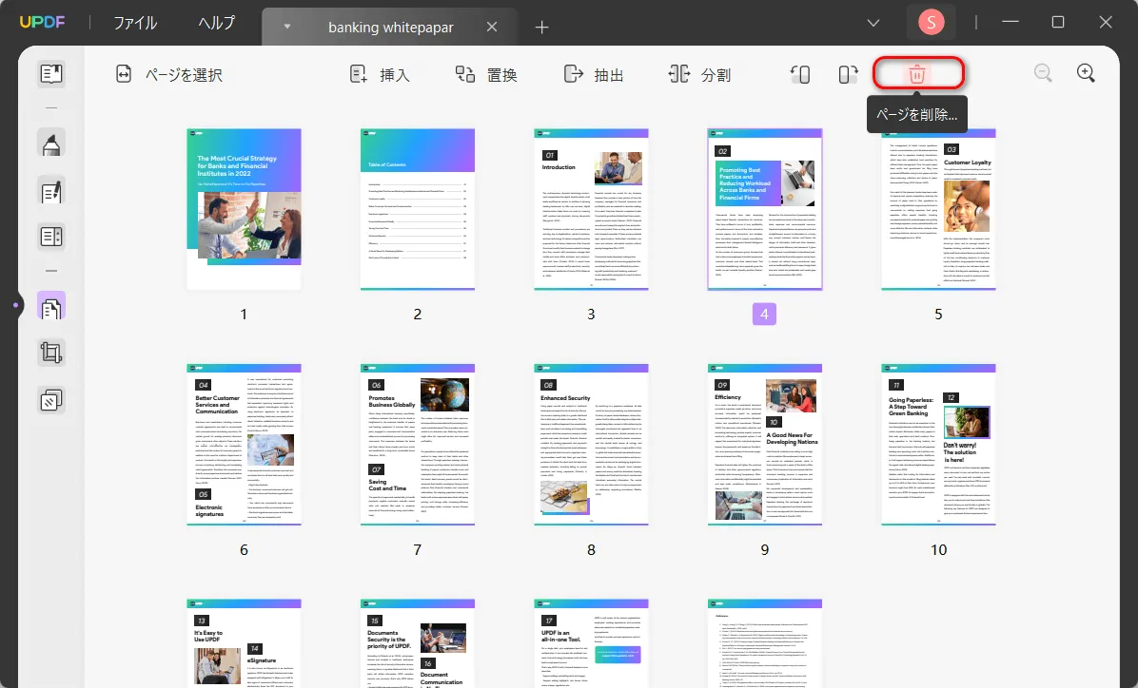Open the Reader mode sidebar icon
The image size is (1138, 688).
pyautogui.click(x=51, y=74)
